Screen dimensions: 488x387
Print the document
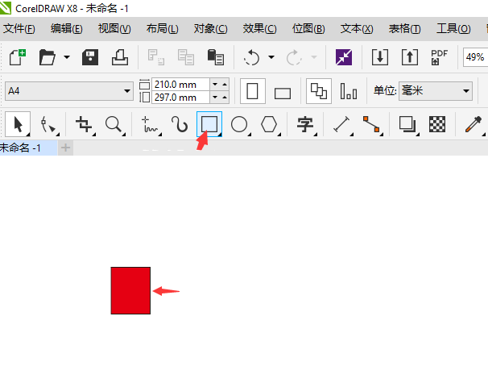[x=120, y=57]
